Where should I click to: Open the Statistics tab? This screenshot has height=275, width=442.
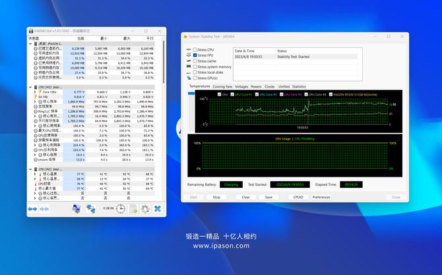299,86
